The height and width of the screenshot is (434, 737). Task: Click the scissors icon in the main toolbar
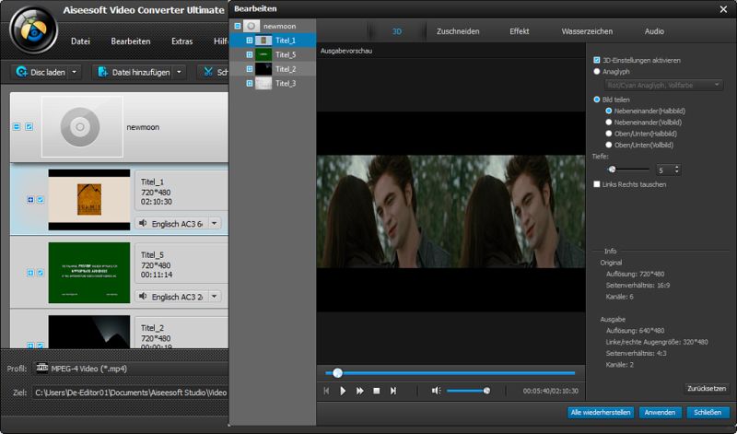208,72
